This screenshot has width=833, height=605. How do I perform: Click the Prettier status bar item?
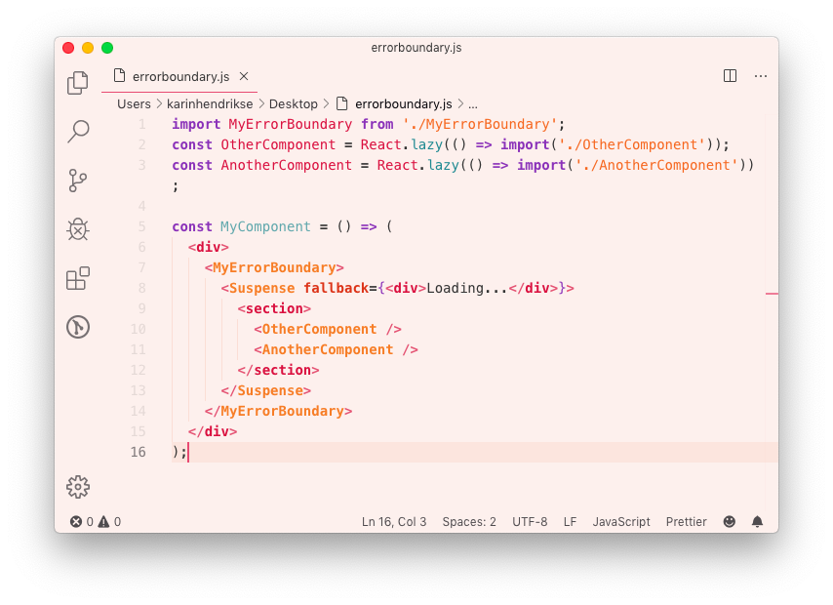tap(686, 522)
